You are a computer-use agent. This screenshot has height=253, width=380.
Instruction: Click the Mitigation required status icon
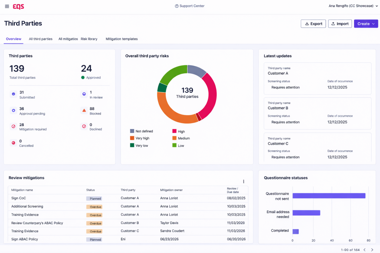click(x=13, y=127)
